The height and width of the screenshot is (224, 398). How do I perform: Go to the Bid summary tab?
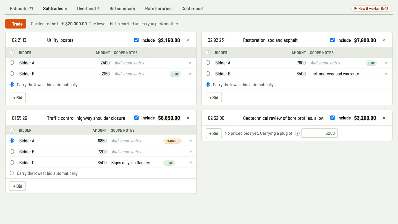pyautogui.click(x=122, y=9)
